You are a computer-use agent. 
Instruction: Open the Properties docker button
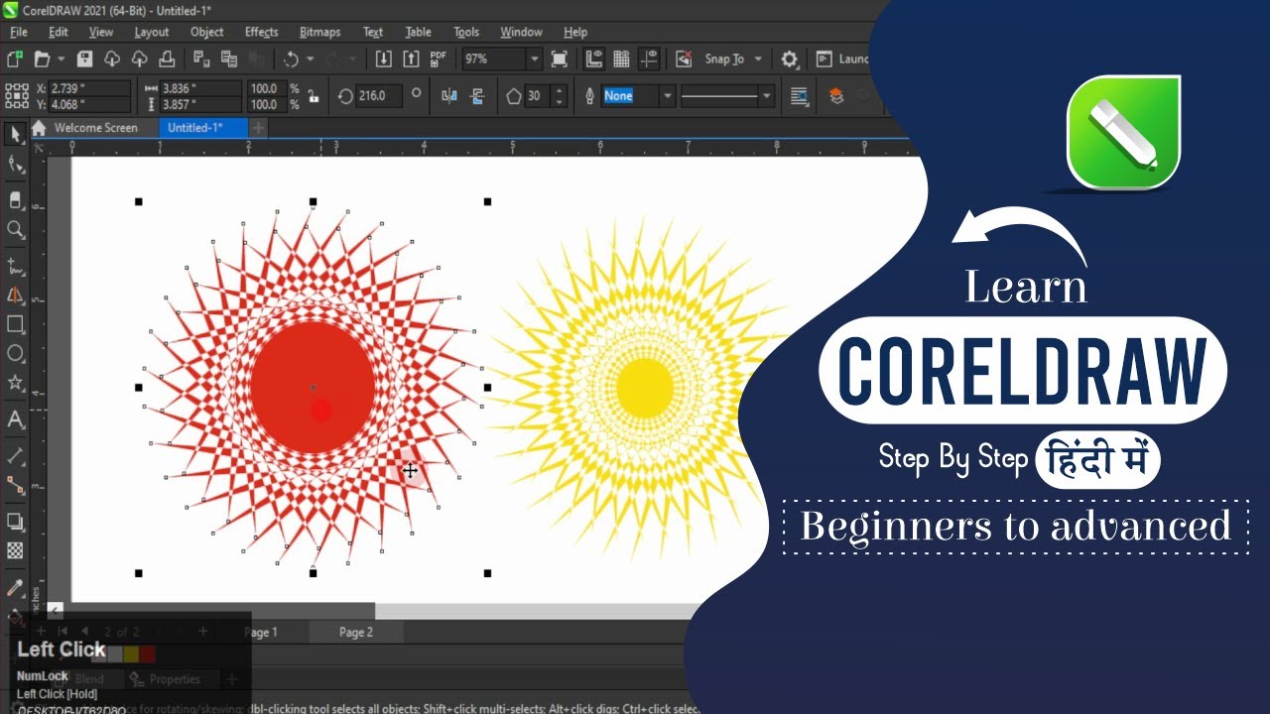click(x=175, y=679)
